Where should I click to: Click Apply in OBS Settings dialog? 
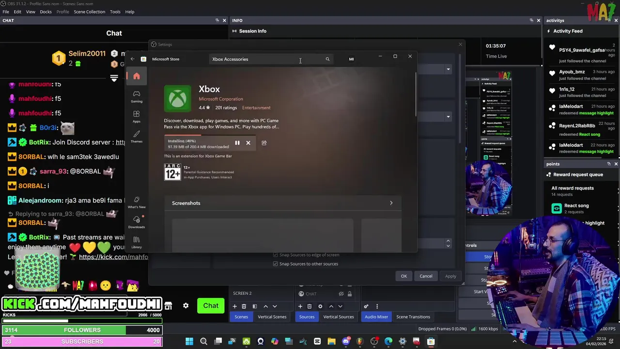pos(450,276)
